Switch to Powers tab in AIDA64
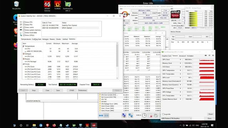228x128 pixels. click(x=52, y=39)
